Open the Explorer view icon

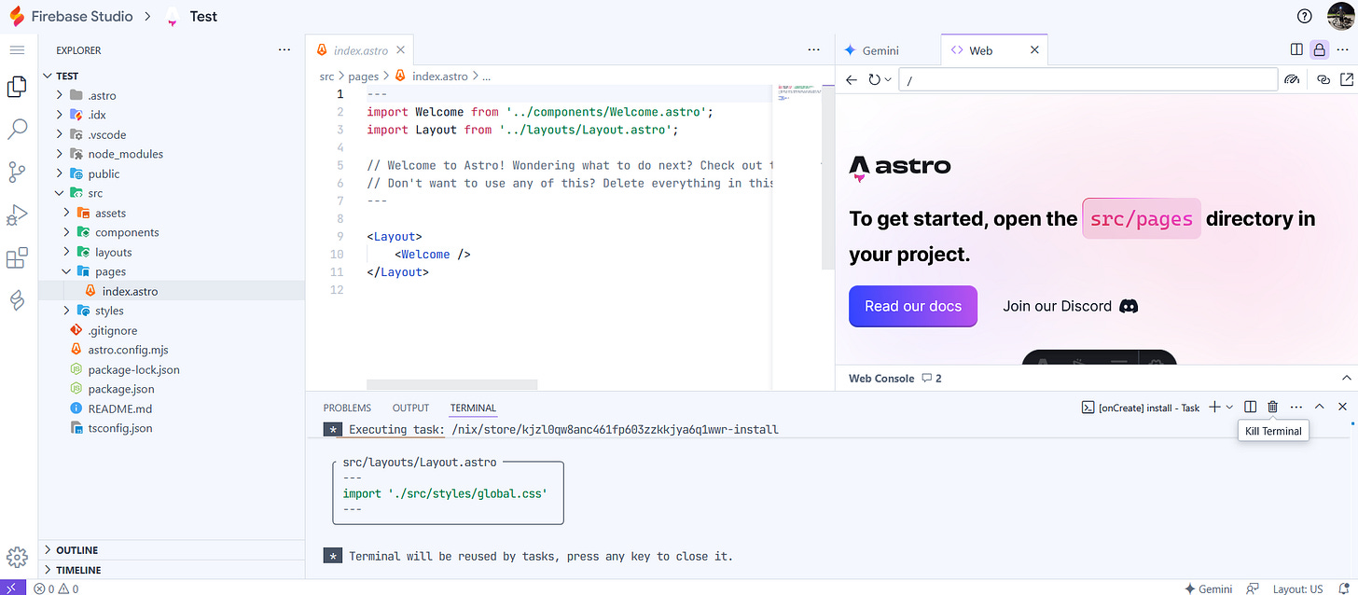click(x=17, y=88)
